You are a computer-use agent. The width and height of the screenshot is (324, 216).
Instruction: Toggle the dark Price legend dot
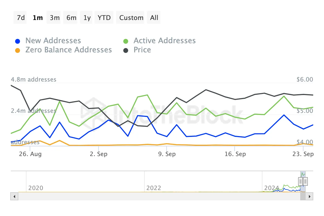[126, 50]
